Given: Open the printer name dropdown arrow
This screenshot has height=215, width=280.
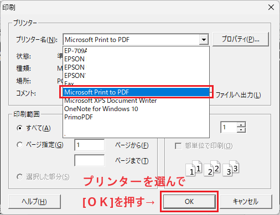Looking at the screenshot, I should coord(204,39).
